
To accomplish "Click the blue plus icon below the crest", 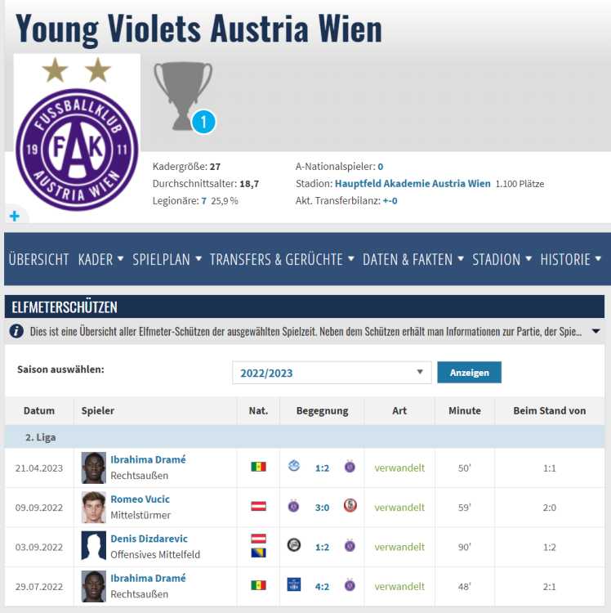I will [14, 216].
